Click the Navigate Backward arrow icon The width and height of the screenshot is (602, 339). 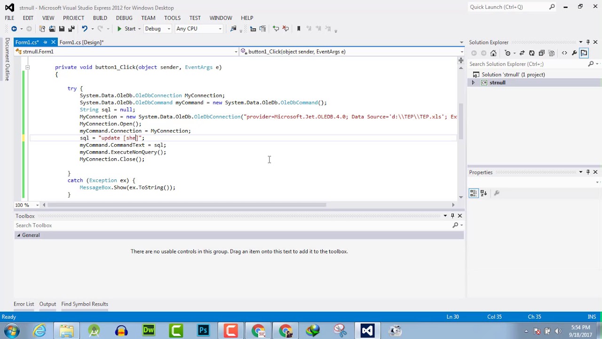pyautogui.click(x=14, y=29)
